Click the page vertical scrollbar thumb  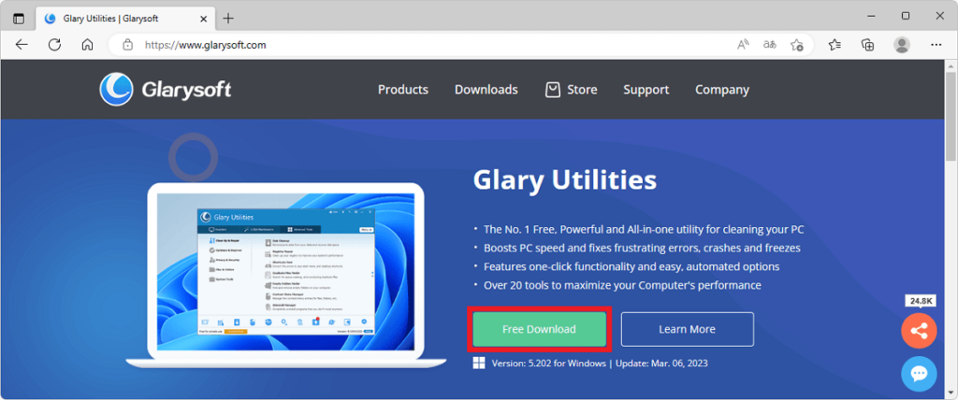point(951,116)
